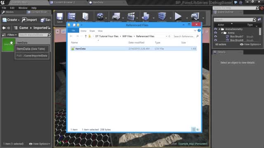Open dropdown arrow next to Build
Screen dimensions: 264x148
pos(153,18)
